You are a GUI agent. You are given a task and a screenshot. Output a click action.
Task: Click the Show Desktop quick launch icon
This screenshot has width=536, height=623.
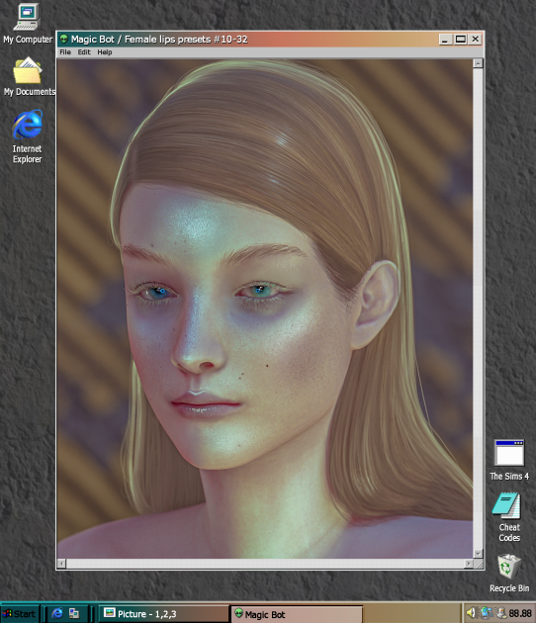pos(74,613)
